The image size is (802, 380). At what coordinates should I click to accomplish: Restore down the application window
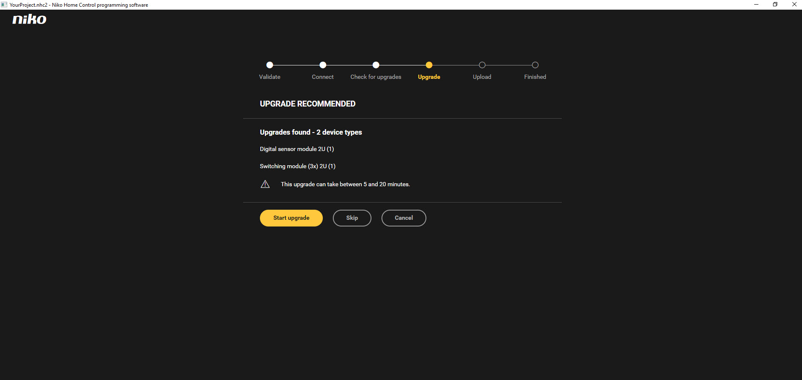pos(775,5)
